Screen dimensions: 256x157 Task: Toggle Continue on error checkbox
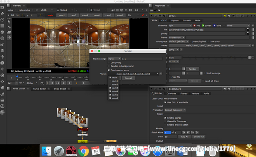pyautogui.click(x=109, y=70)
